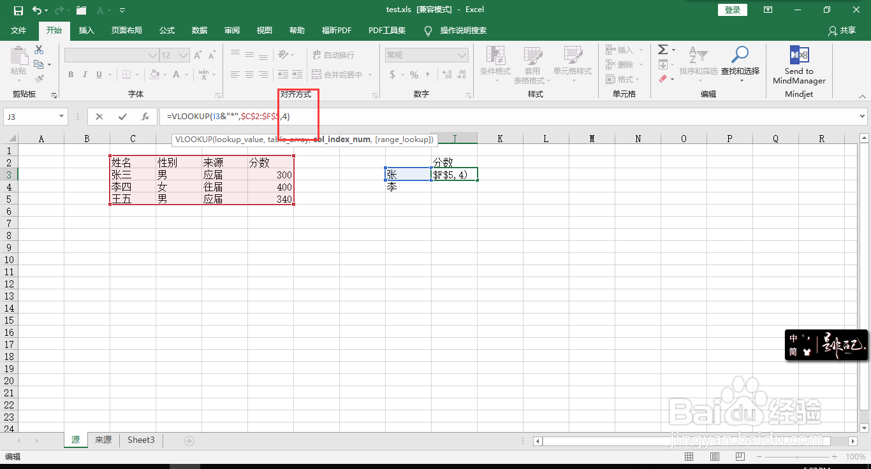Switch to the 数据 tab

[200, 31]
